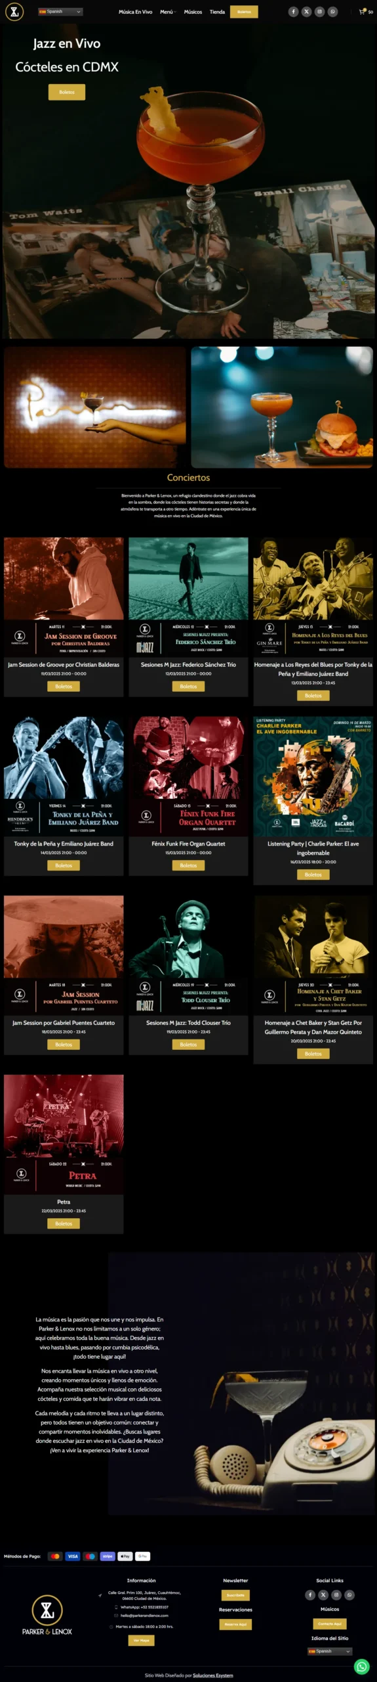Open the floating green WhatsApp chat bubble
377x1682 pixels.
pyautogui.click(x=361, y=1666)
